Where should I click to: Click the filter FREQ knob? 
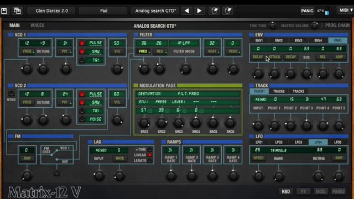144,69
